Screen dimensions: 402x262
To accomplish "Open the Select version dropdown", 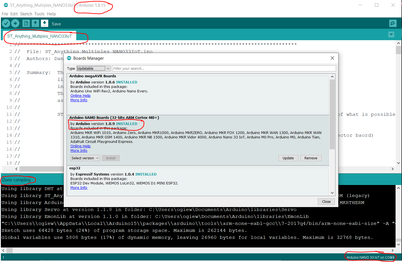I will (85, 158).
